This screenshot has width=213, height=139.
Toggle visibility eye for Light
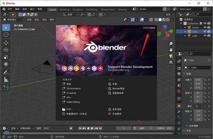tap(205, 36)
